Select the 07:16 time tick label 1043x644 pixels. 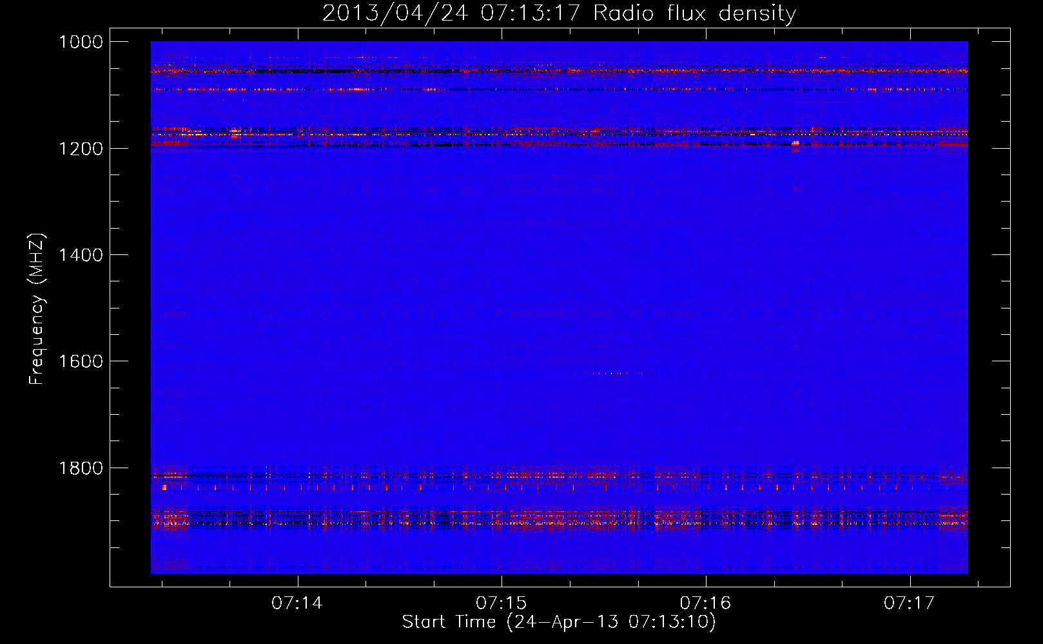[705, 603]
